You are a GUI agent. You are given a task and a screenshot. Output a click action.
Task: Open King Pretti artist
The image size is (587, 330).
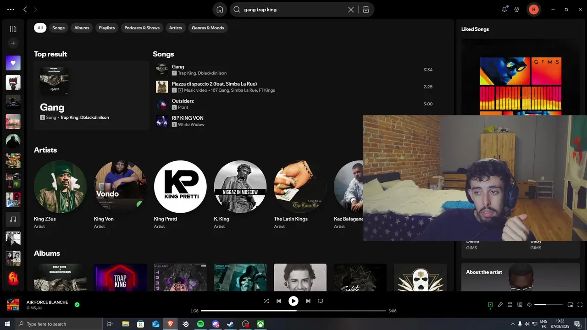pos(180,194)
